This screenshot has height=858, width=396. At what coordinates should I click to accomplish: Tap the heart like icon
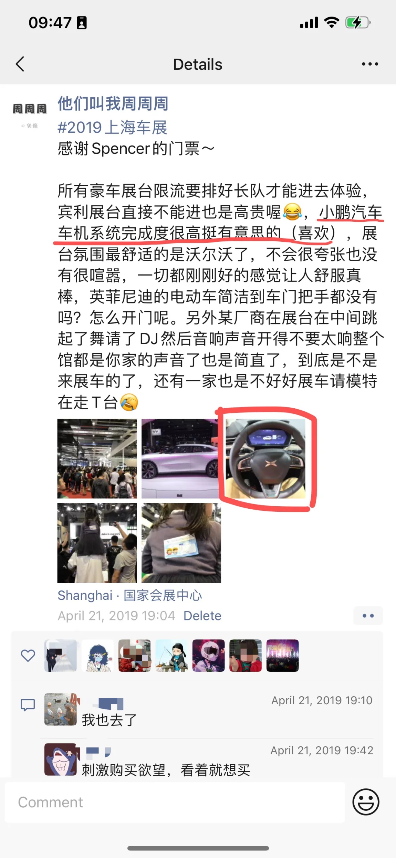point(28,656)
